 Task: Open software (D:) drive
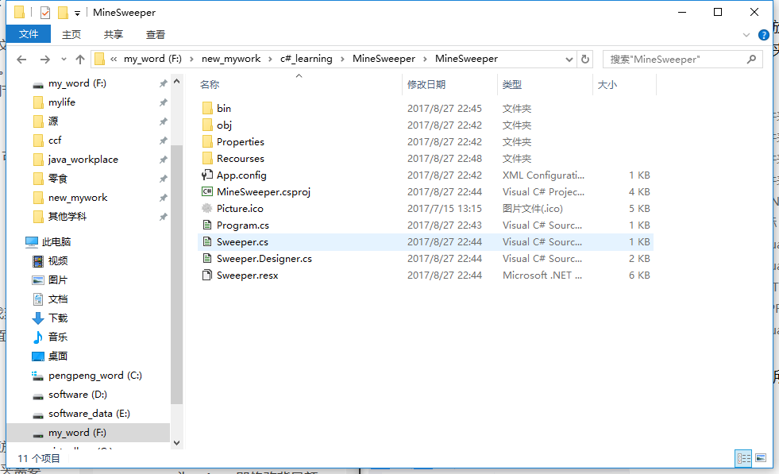[x=78, y=395]
